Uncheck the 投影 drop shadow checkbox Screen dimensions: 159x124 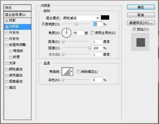[7, 21]
